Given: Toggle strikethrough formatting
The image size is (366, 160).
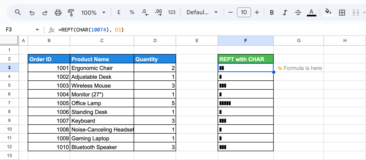Looking at the screenshot, I should pyautogui.click(x=298, y=12).
